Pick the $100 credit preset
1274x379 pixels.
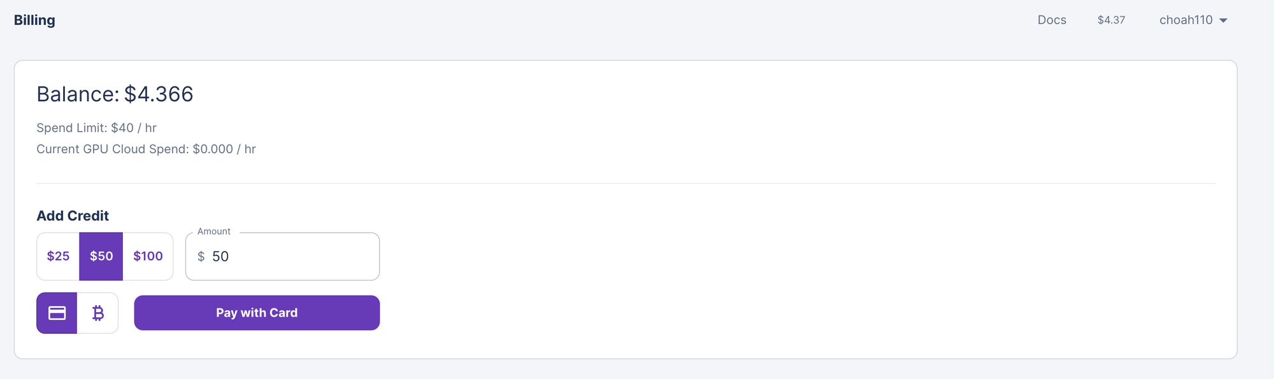(148, 256)
